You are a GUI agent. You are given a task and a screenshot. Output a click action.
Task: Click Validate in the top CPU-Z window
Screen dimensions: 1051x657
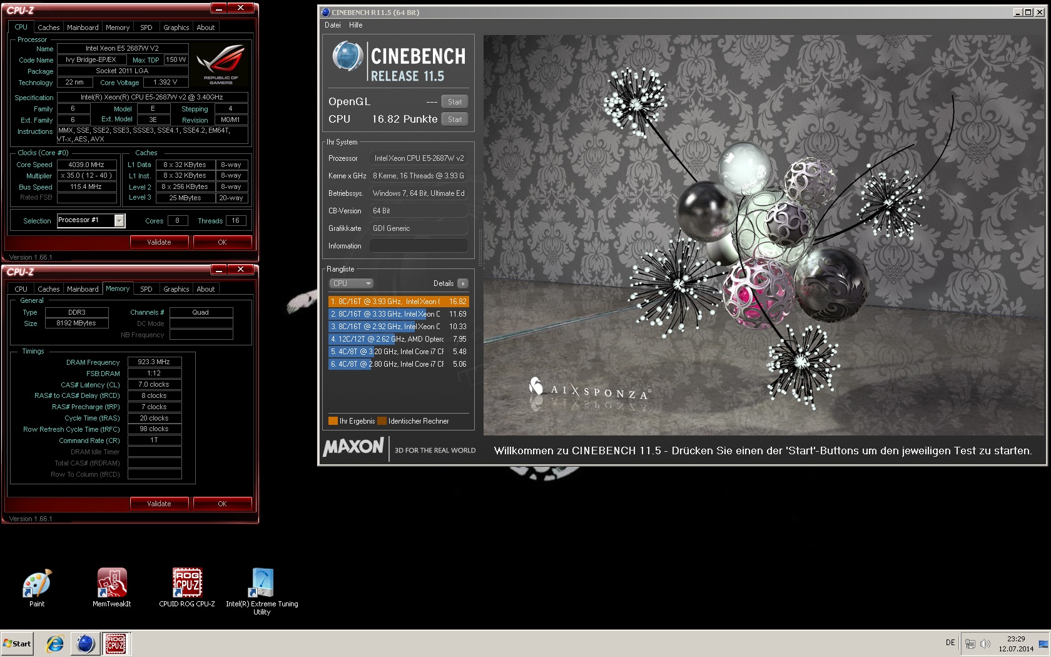point(159,242)
